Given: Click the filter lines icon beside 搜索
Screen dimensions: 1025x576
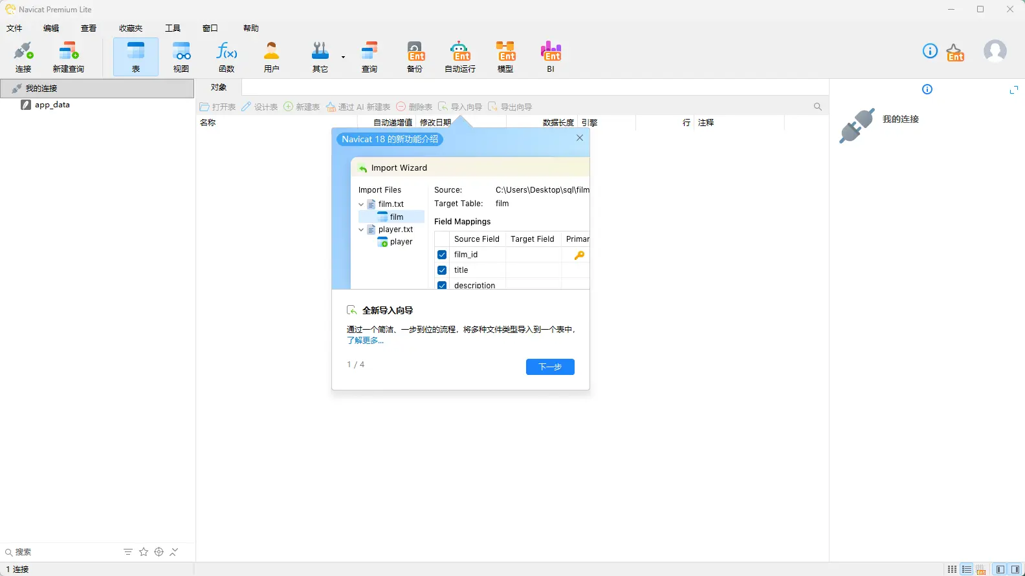Looking at the screenshot, I should 128,552.
